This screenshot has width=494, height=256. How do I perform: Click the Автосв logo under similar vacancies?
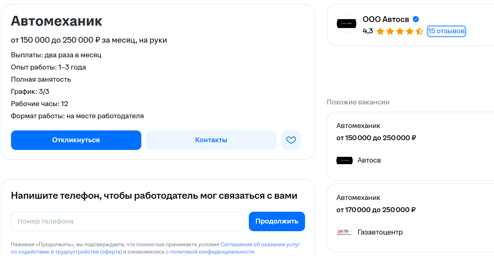click(x=345, y=161)
